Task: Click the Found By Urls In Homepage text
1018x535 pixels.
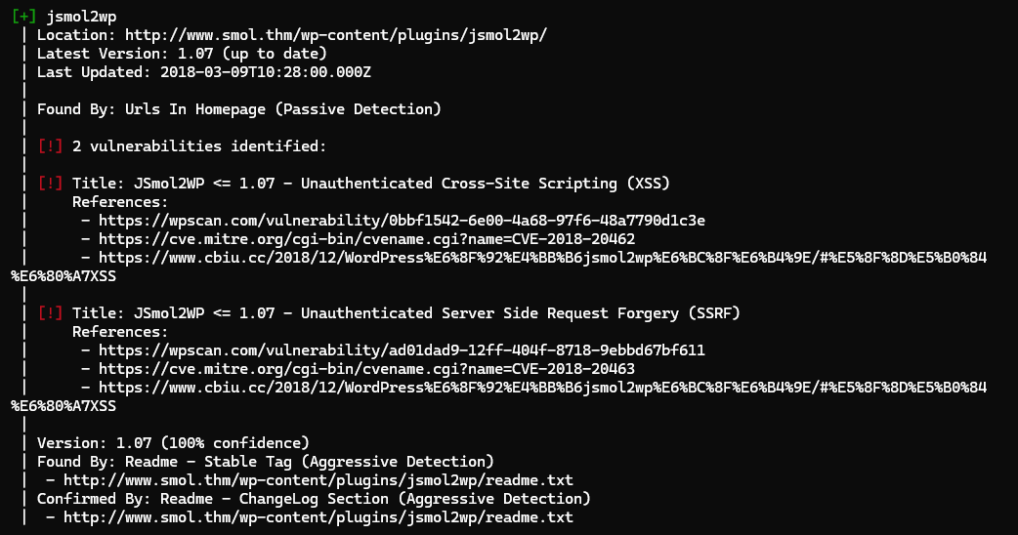Action: [239, 109]
